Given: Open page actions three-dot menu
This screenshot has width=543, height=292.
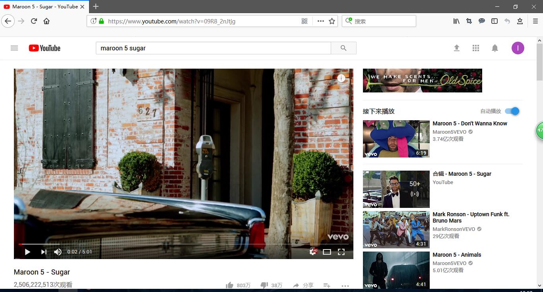Looking at the screenshot, I should click(x=321, y=21).
